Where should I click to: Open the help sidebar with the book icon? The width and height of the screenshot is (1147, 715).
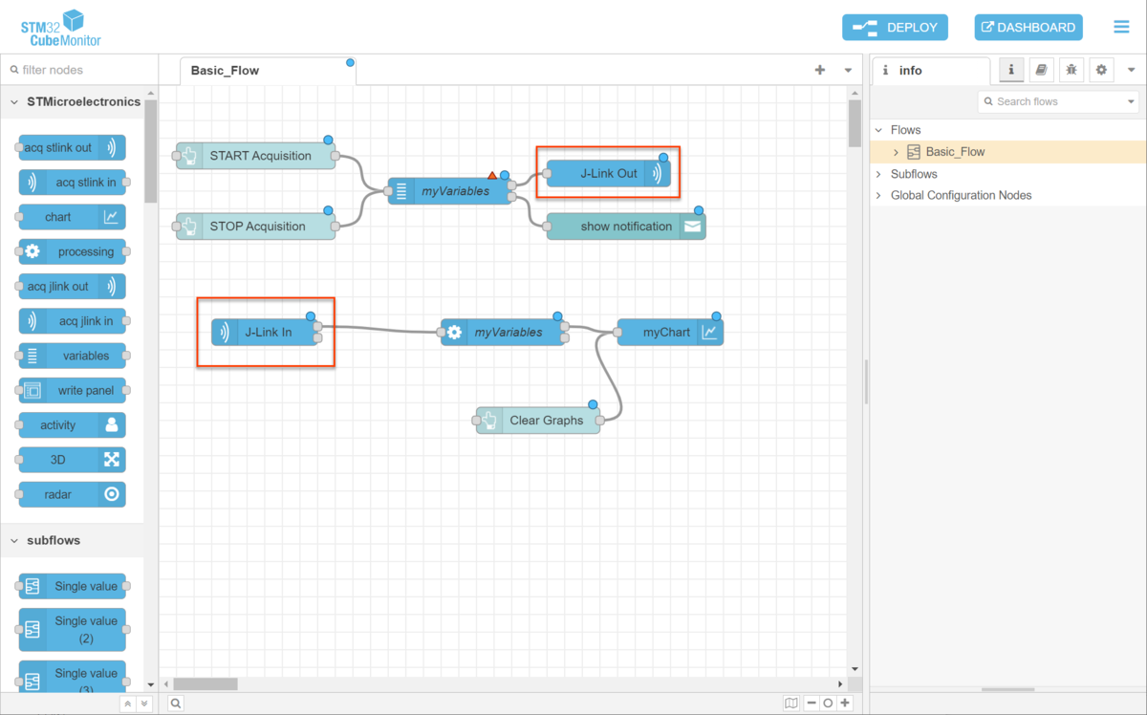[1041, 70]
